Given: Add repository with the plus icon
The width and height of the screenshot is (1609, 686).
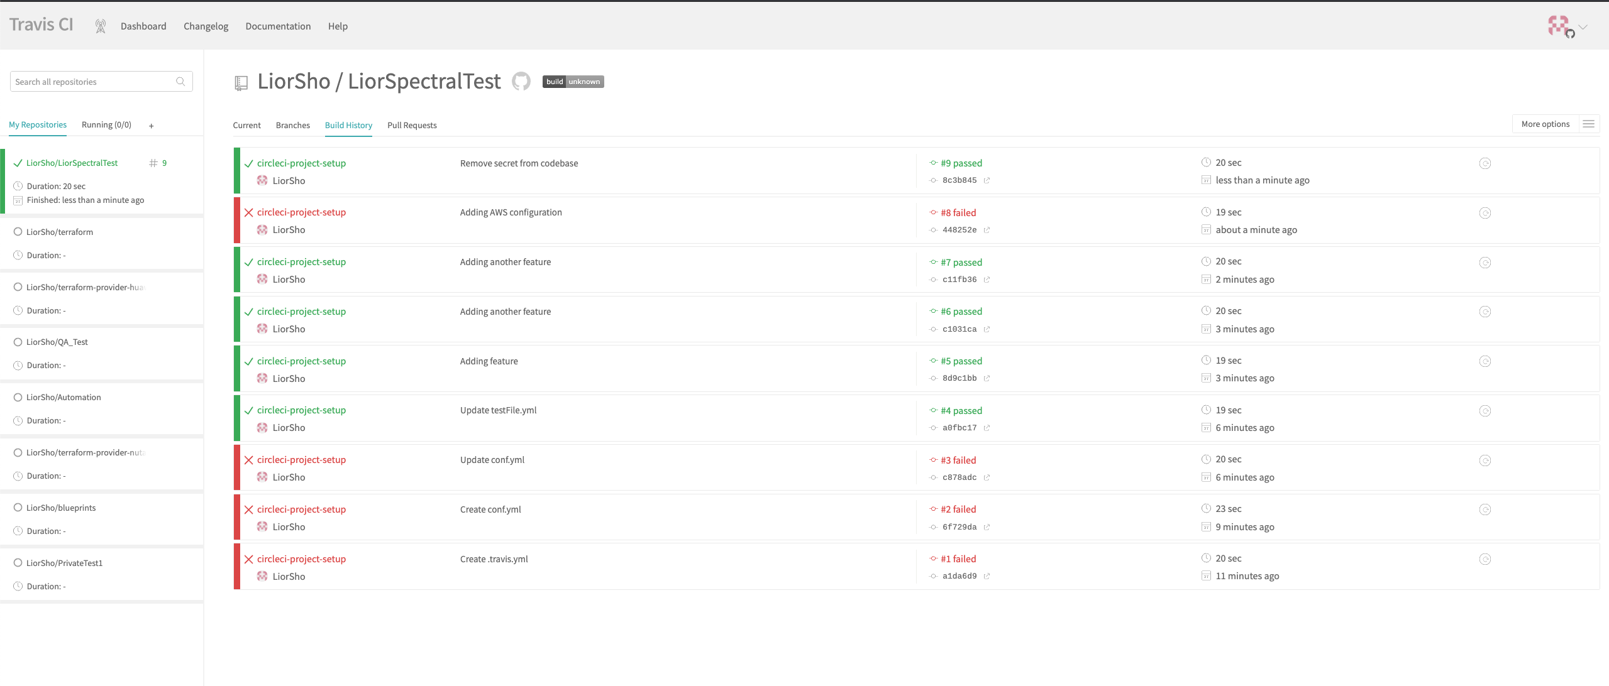Looking at the screenshot, I should (x=151, y=126).
